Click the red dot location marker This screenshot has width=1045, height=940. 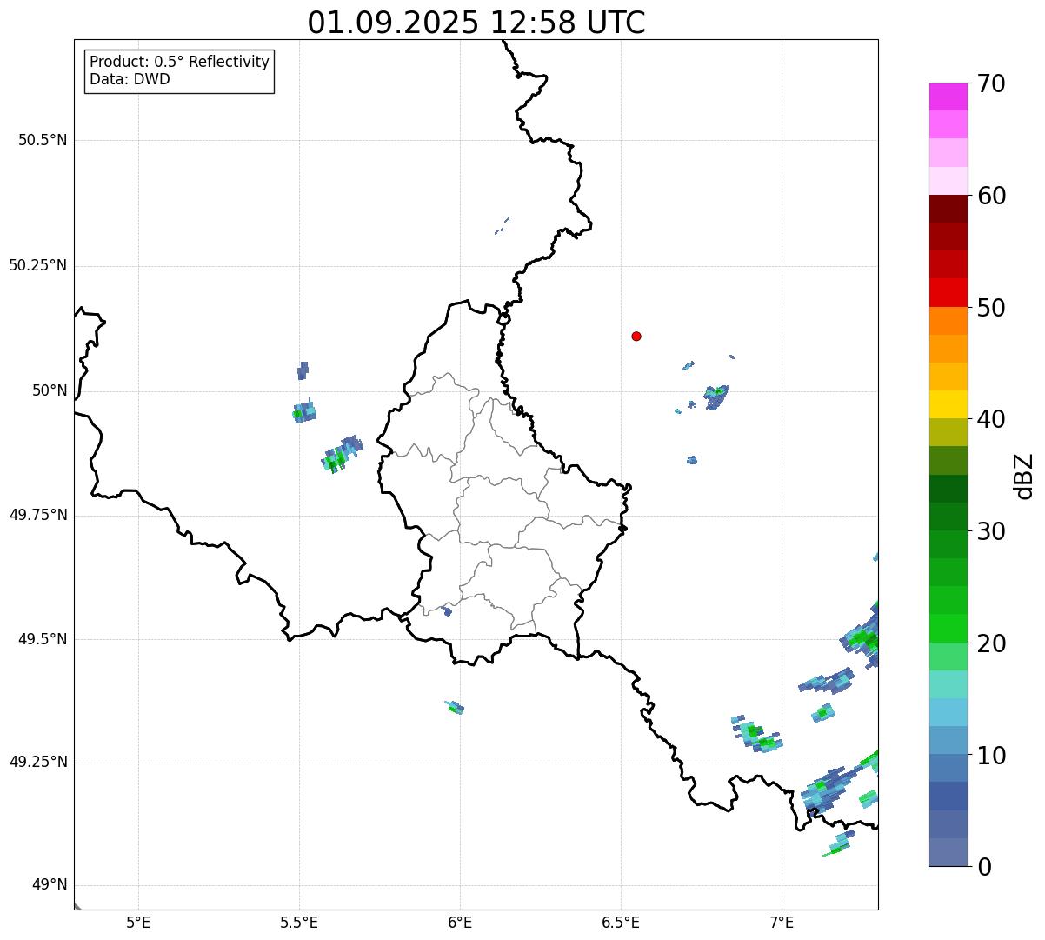[636, 336]
